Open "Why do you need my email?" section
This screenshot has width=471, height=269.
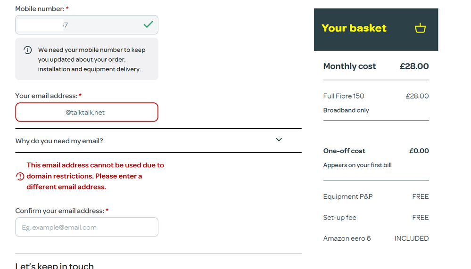click(59, 141)
